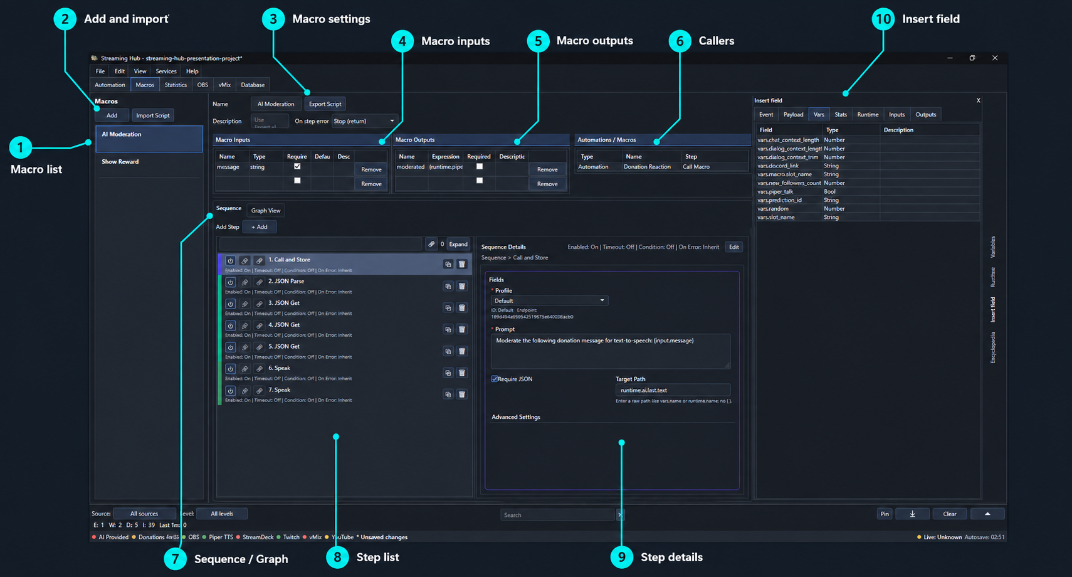Expand all steps with the Expand button
Viewport: 1072px width, 577px height.
coord(458,244)
